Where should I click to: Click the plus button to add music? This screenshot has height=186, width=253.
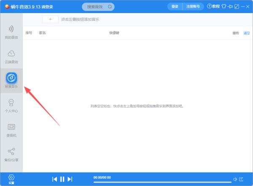tap(50, 19)
